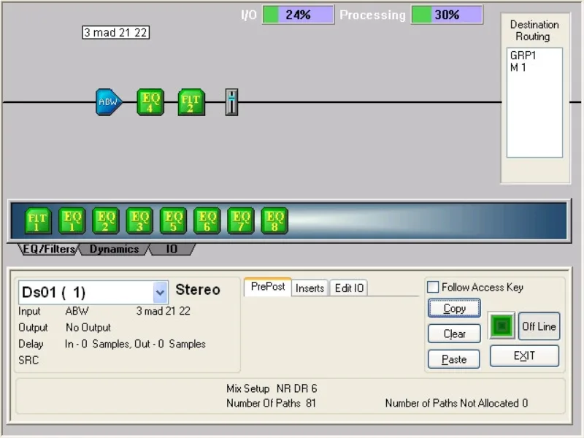
Task: Click the 'In - 0 Samples, Out - 0 Samples' delay value
Action: tap(135, 344)
